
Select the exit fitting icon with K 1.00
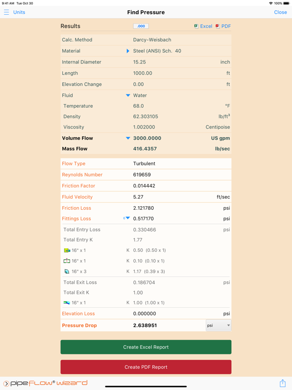(x=67, y=303)
